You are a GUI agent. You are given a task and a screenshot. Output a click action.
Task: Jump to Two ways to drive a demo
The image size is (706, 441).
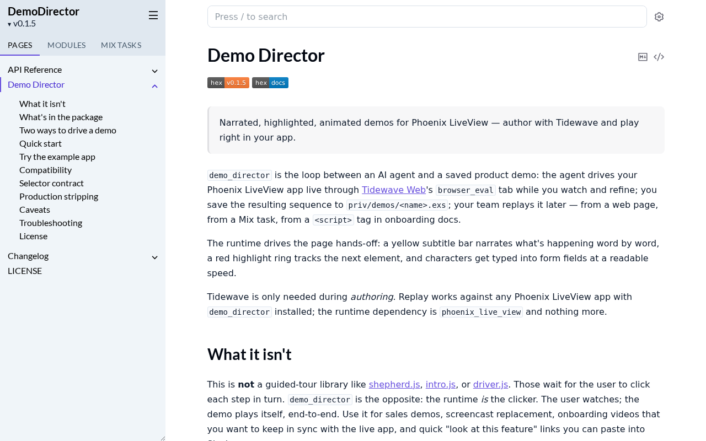(x=68, y=130)
